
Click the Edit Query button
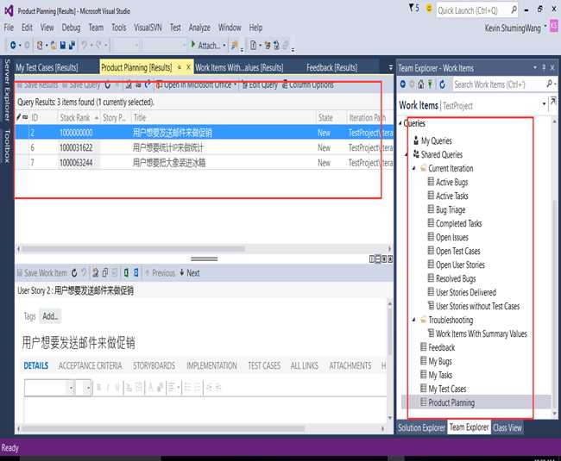(x=260, y=85)
